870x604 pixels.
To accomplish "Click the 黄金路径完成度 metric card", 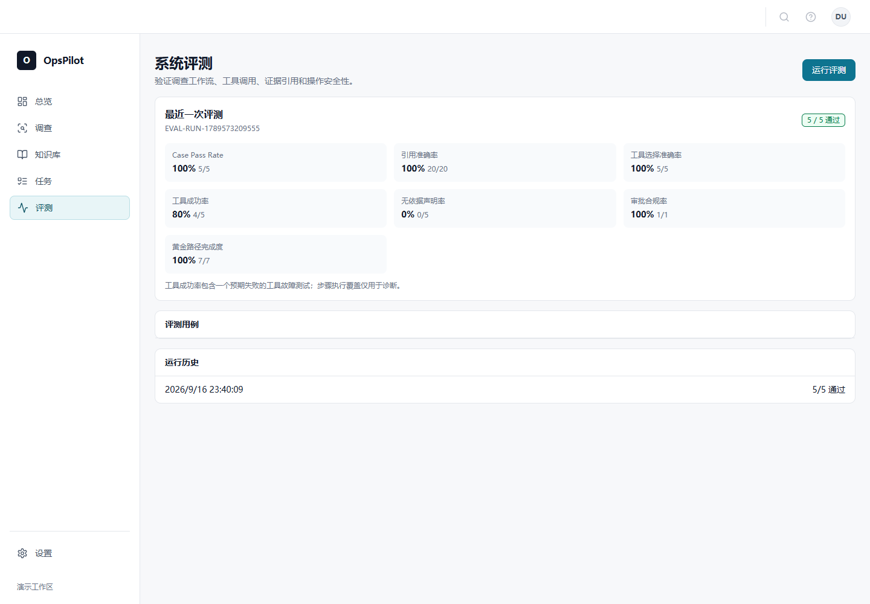I will 275,254.
